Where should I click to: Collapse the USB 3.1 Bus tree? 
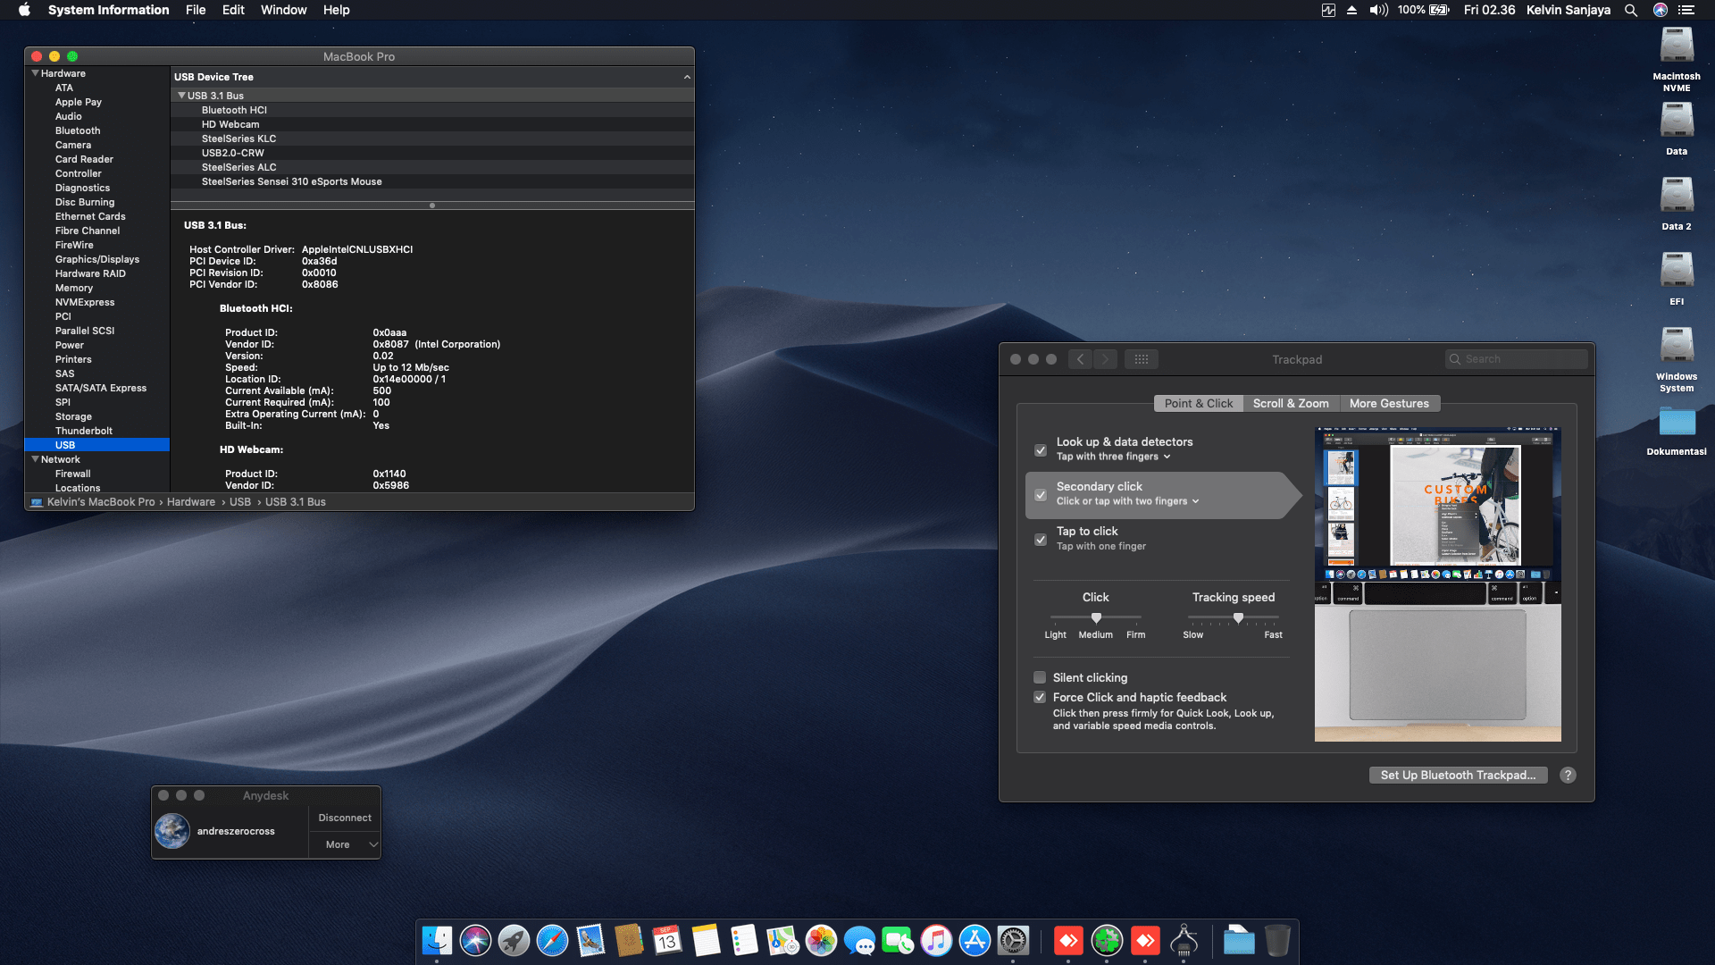[x=181, y=96]
